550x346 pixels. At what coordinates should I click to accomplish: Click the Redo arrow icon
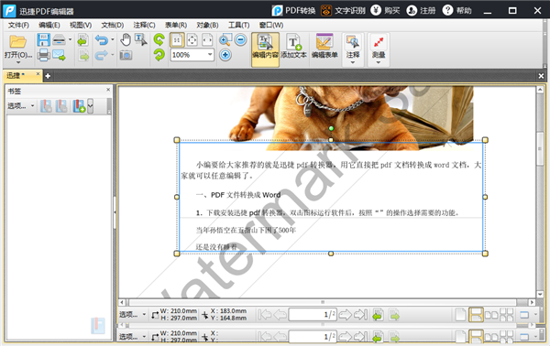(102, 55)
